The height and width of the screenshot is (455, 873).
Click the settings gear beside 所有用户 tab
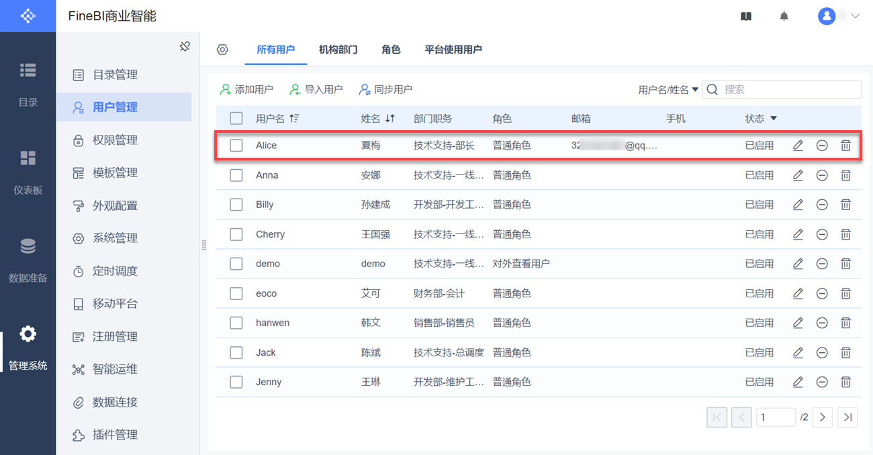222,50
